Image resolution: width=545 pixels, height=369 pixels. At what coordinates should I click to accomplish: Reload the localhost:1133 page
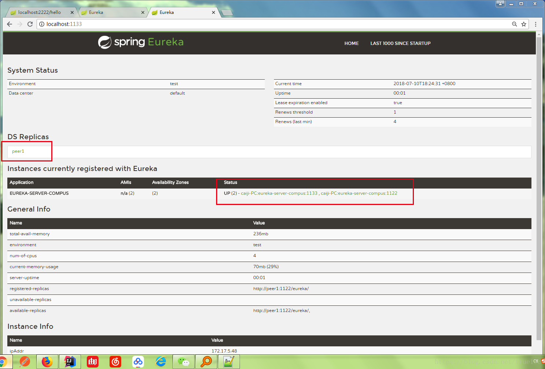tap(30, 24)
